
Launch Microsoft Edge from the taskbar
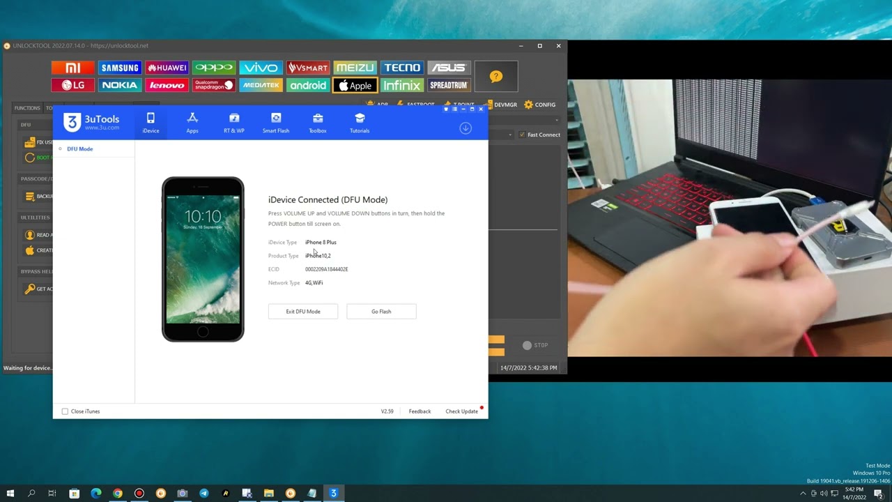(x=96, y=493)
